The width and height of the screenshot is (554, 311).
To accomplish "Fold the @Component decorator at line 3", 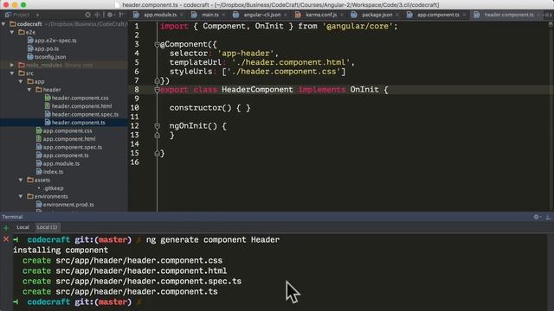I will coord(157,44).
